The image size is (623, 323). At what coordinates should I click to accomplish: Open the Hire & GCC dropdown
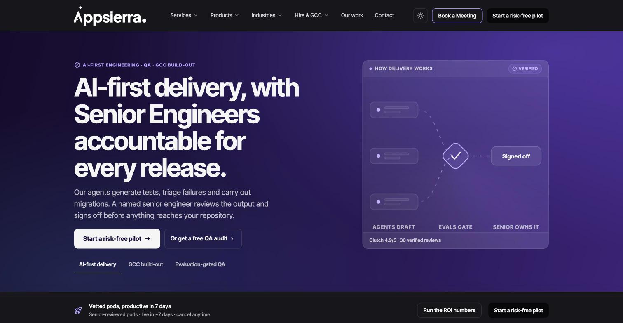click(311, 15)
